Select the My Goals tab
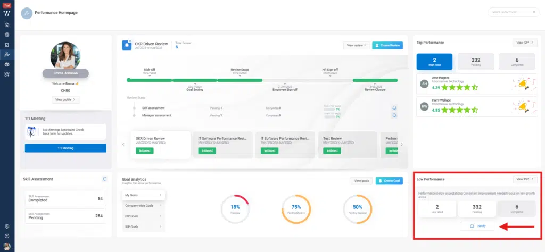Screen dimensions: 545x252 pyautogui.click(x=143, y=195)
